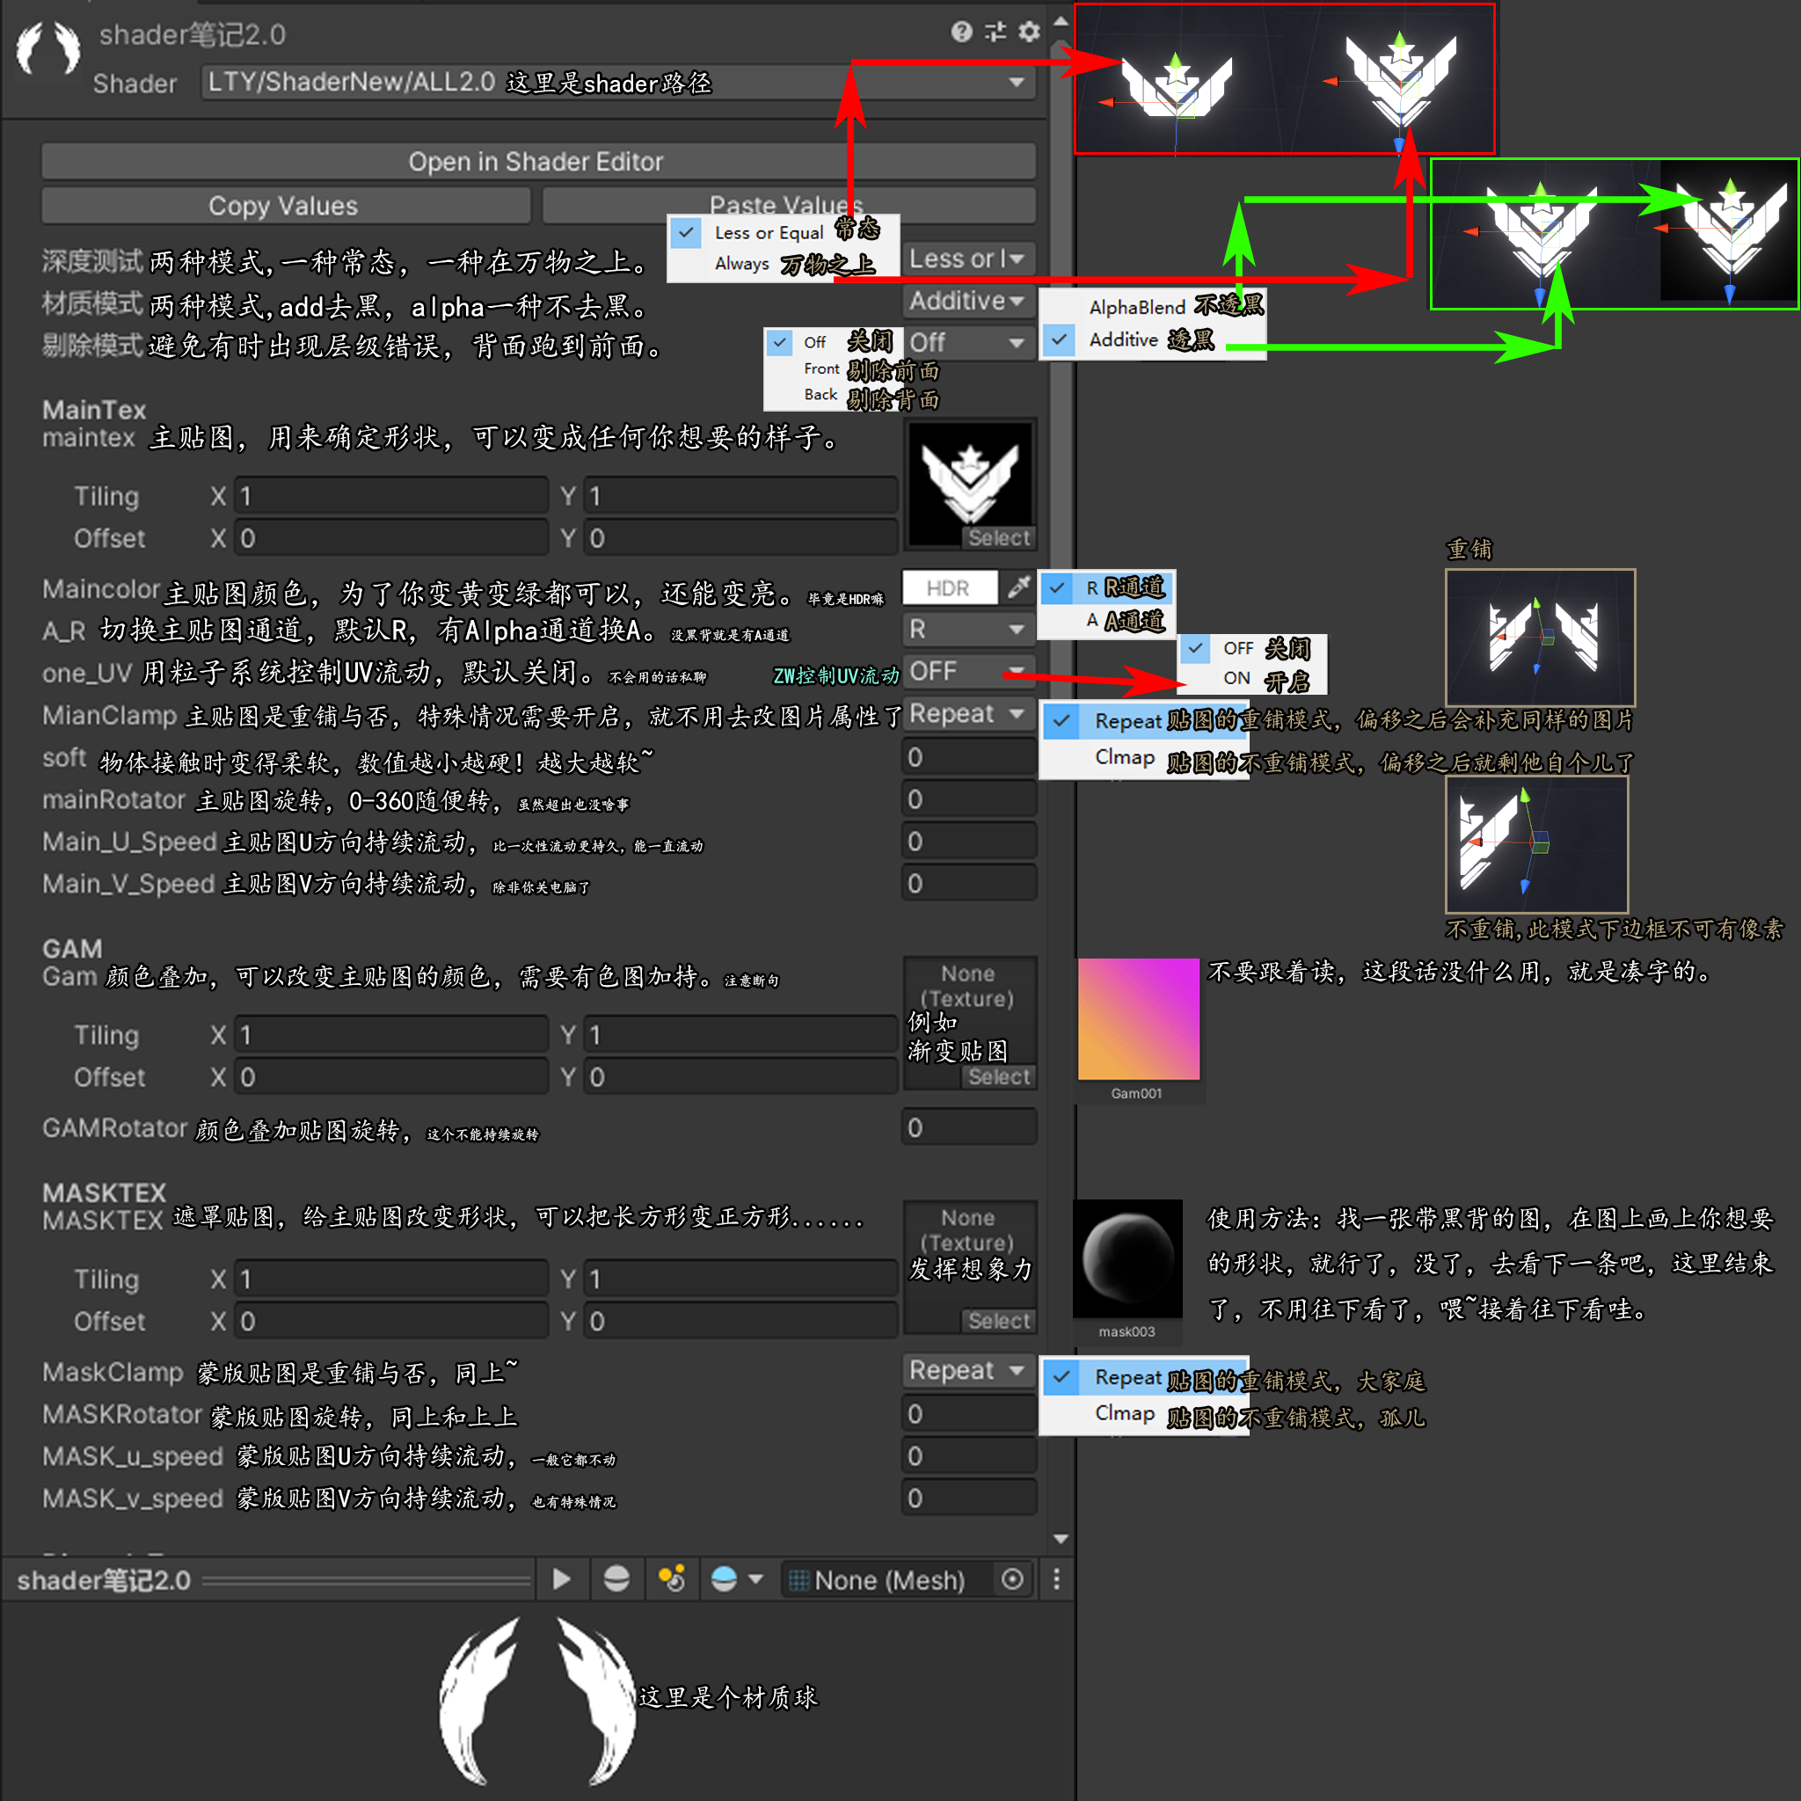This screenshot has width=1801, height=1801.
Task: Check the Repeat wrap mode checkbox
Action: pyautogui.click(x=1061, y=721)
